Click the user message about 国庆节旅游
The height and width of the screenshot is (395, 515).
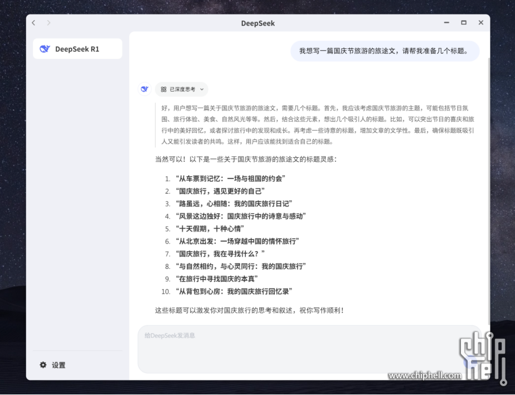coord(385,51)
